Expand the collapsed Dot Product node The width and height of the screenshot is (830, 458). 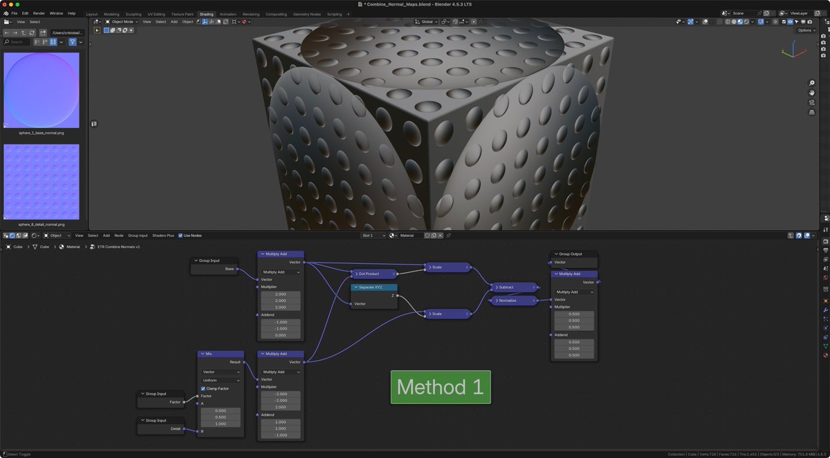(356, 274)
